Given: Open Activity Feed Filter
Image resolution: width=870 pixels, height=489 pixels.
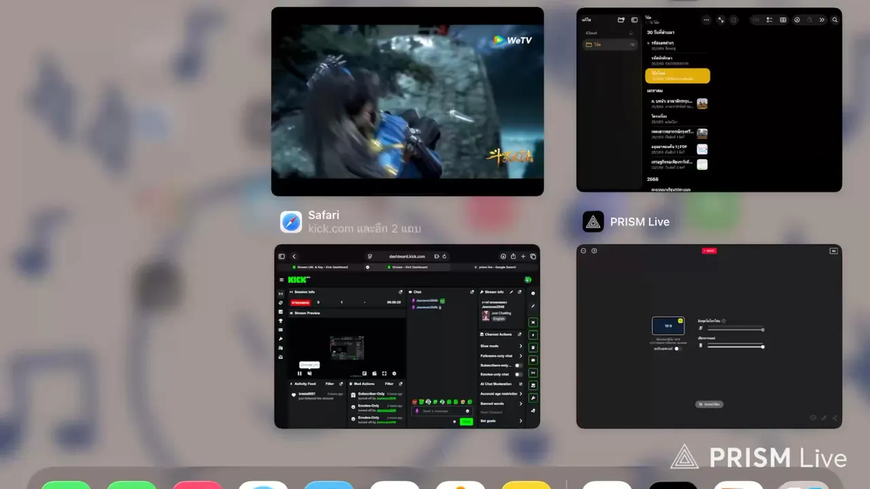Looking at the screenshot, I should click(x=330, y=384).
